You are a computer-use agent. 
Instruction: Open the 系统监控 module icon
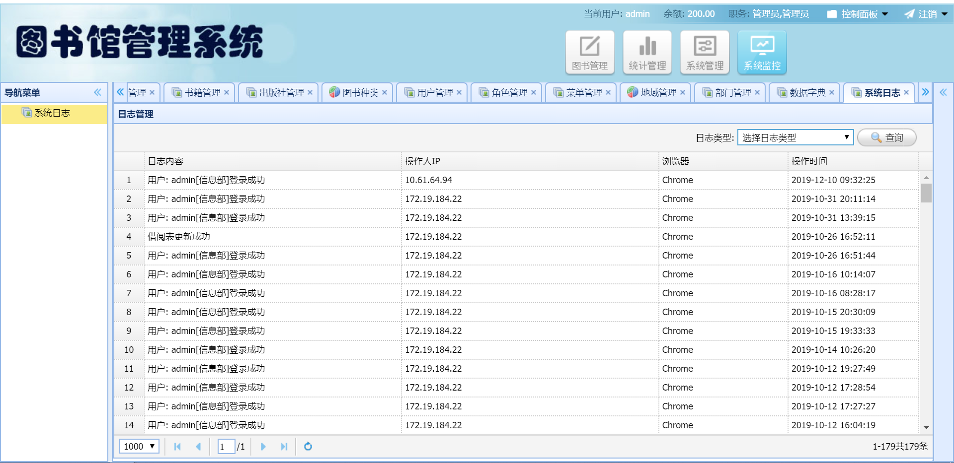[x=762, y=52]
